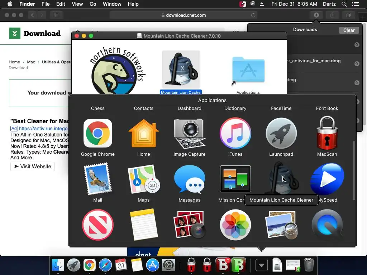
Task: Open the Photos app icon
Action: click(235, 225)
